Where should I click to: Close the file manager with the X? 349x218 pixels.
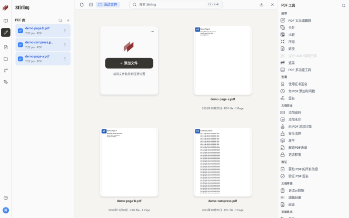coord(272,5)
